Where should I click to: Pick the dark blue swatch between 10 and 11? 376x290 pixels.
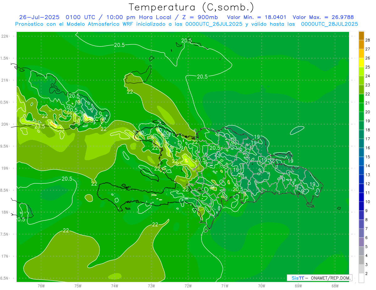[361, 197]
